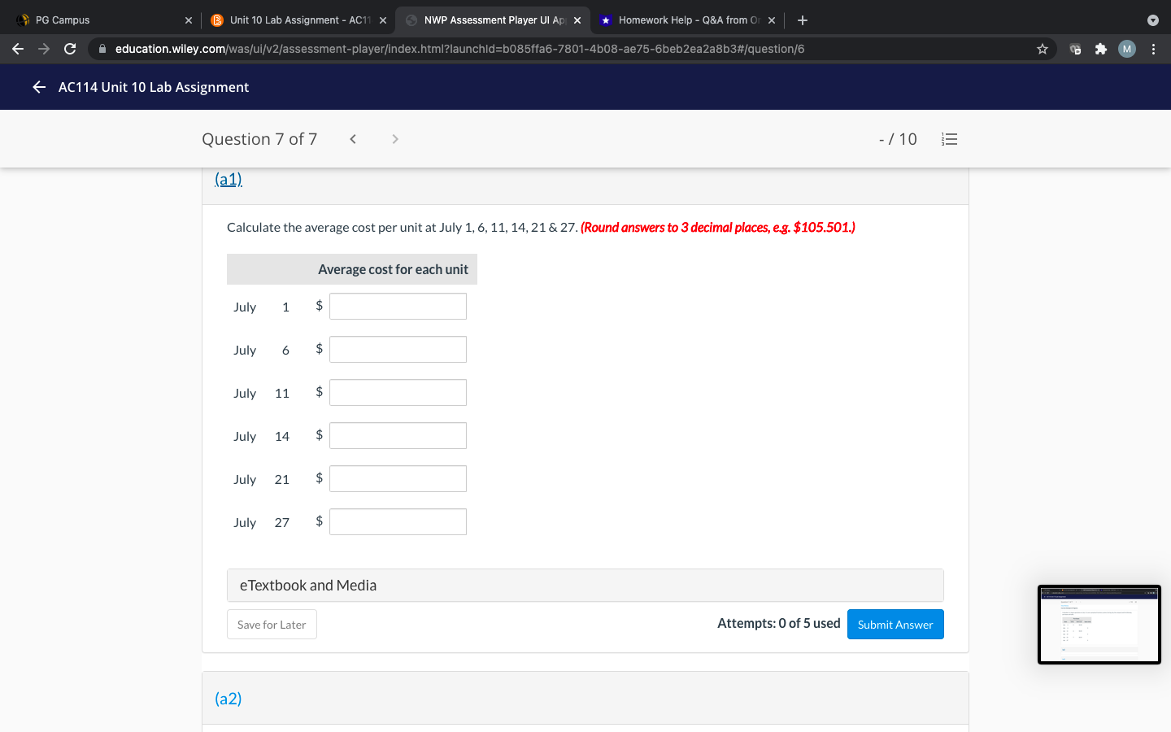The image size is (1171, 732).
Task: Click the AC114 Unit 10 Lab Assignment title
Action: [154, 87]
